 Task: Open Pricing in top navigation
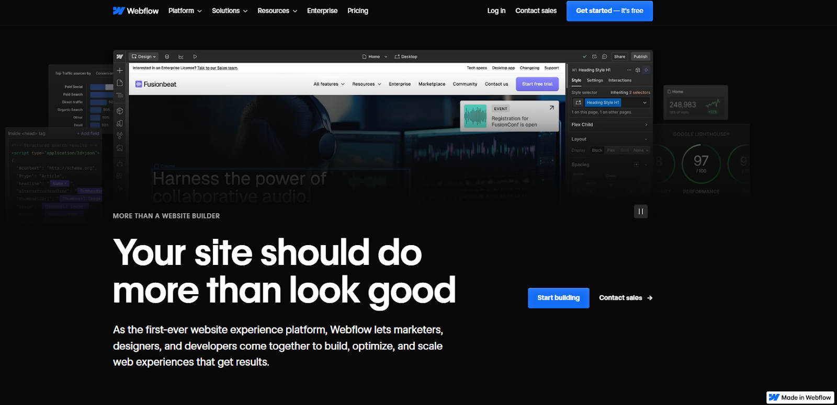coord(358,10)
